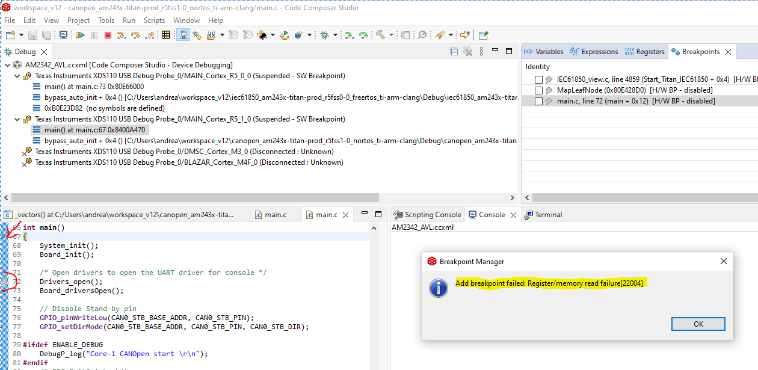
Task: Toggle the IEC61850_view.c line 4859 breakpoint checkbox
Action: [538, 79]
